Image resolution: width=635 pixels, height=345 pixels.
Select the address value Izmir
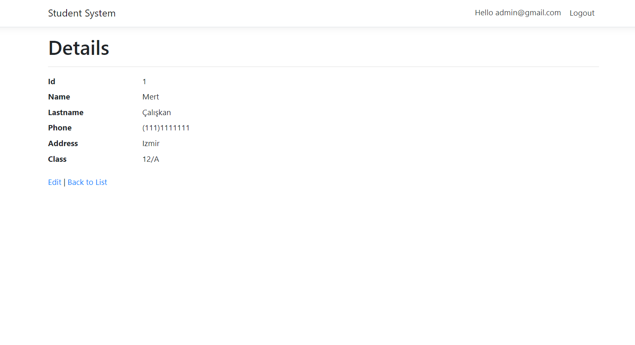click(151, 143)
